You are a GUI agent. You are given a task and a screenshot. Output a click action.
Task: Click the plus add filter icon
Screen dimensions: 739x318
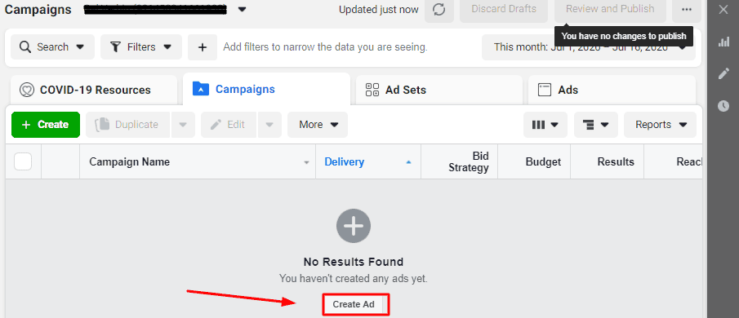click(x=203, y=47)
